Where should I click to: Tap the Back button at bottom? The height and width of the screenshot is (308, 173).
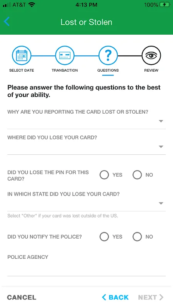point(115,297)
